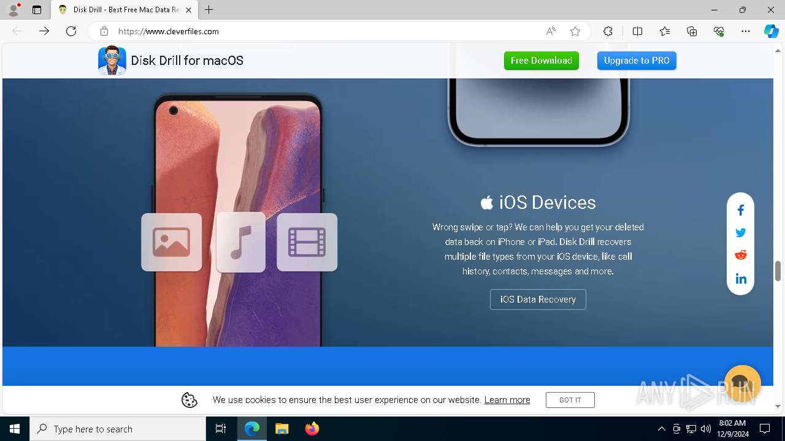The height and width of the screenshot is (441, 785).
Task: Share the page on LinkedIn
Action: (741, 279)
